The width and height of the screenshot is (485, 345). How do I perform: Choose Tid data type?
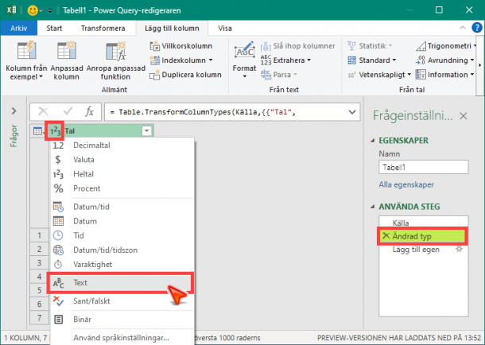(121, 235)
